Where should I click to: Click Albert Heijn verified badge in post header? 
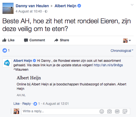pyautogui.click(x=79, y=6)
